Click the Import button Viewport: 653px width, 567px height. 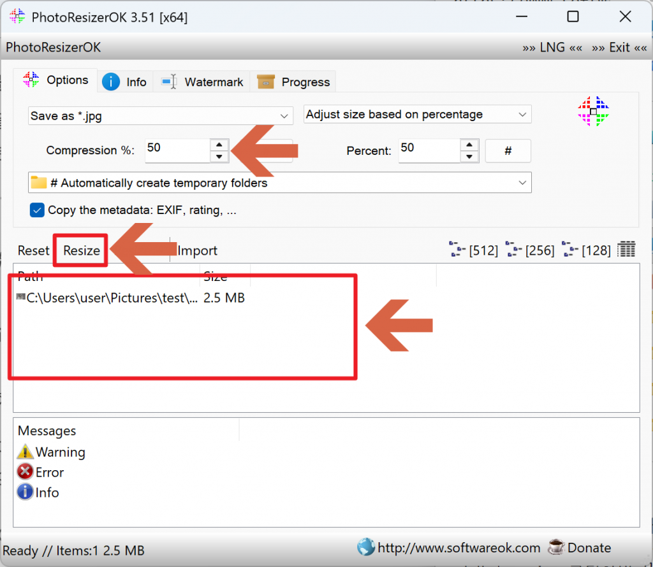(x=197, y=250)
